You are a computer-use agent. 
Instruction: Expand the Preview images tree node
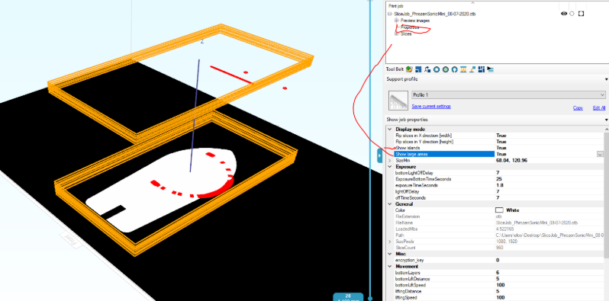(397, 20)
